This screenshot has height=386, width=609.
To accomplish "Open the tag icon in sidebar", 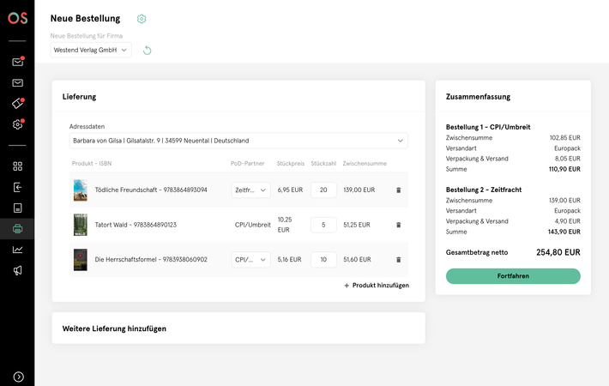I will point(17,103).
